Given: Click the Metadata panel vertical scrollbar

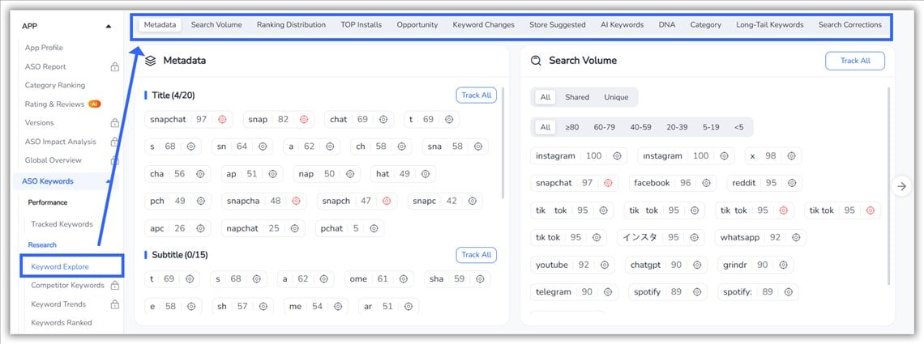Looking at the screenshot, I should click(x=502, y=142).
